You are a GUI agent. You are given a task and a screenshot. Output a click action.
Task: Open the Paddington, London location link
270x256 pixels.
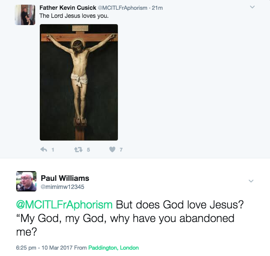click(114, 248)
